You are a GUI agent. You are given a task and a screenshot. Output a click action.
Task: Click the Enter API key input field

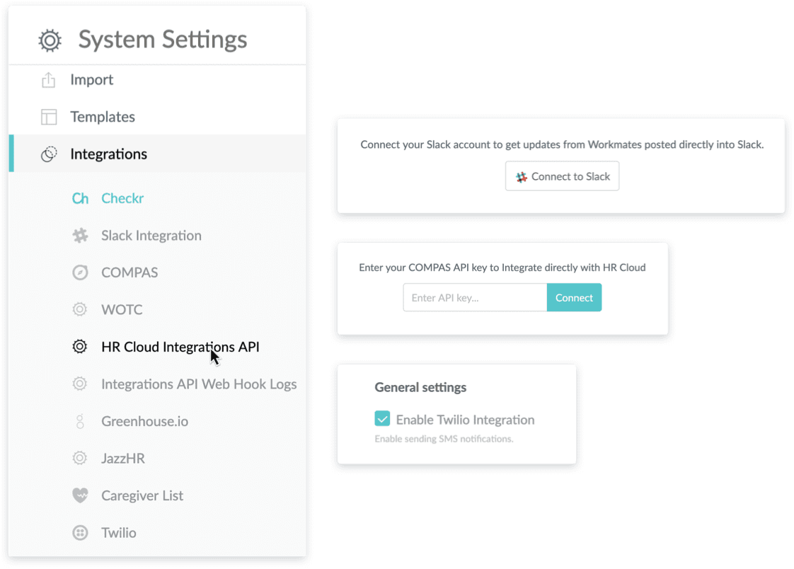click(x=474, y=297)
